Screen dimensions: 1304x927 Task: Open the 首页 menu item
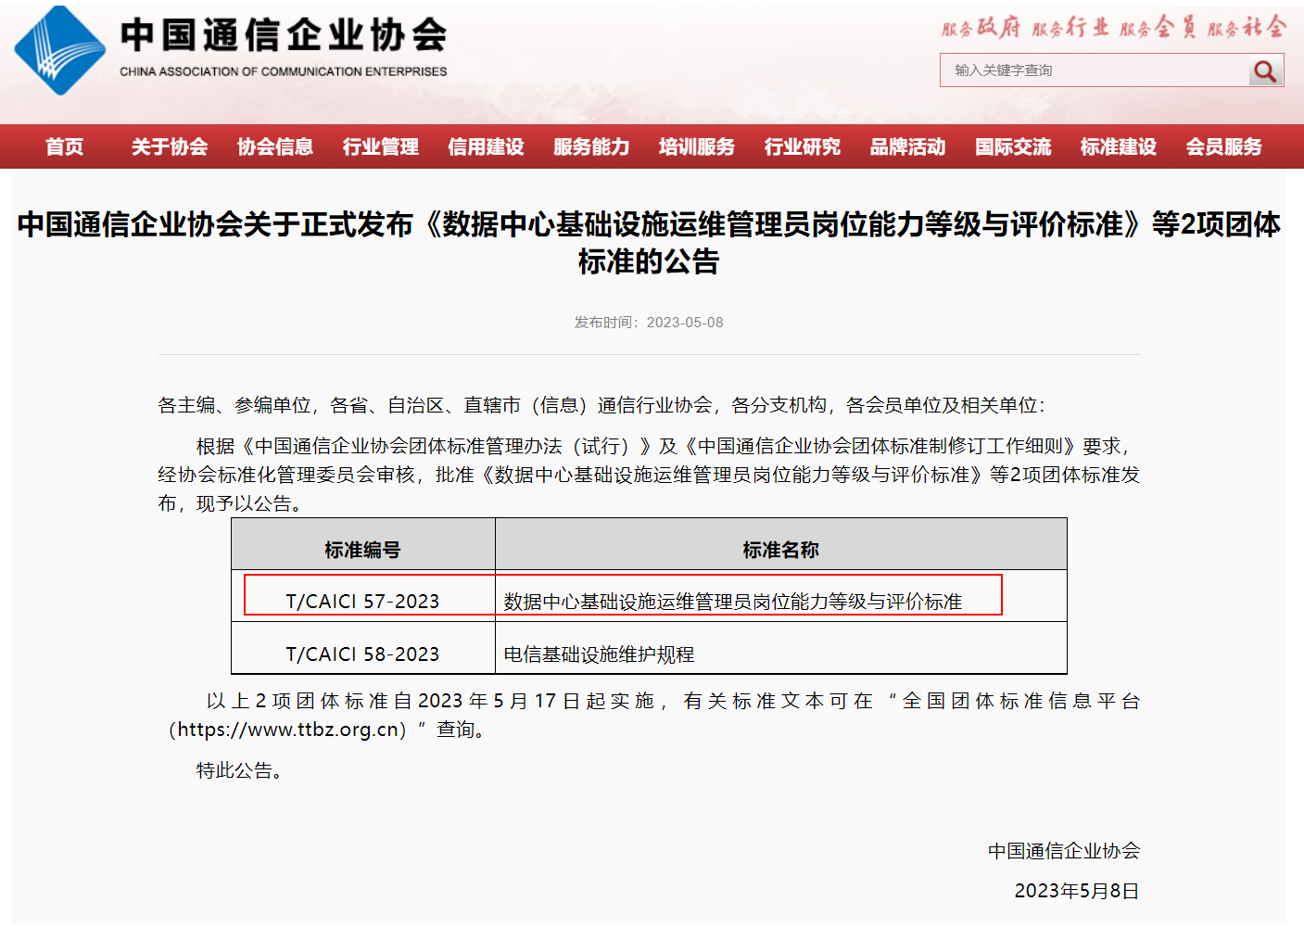click(x=65, y=146)
